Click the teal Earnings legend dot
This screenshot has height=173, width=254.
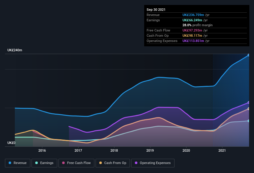point(37,163)
